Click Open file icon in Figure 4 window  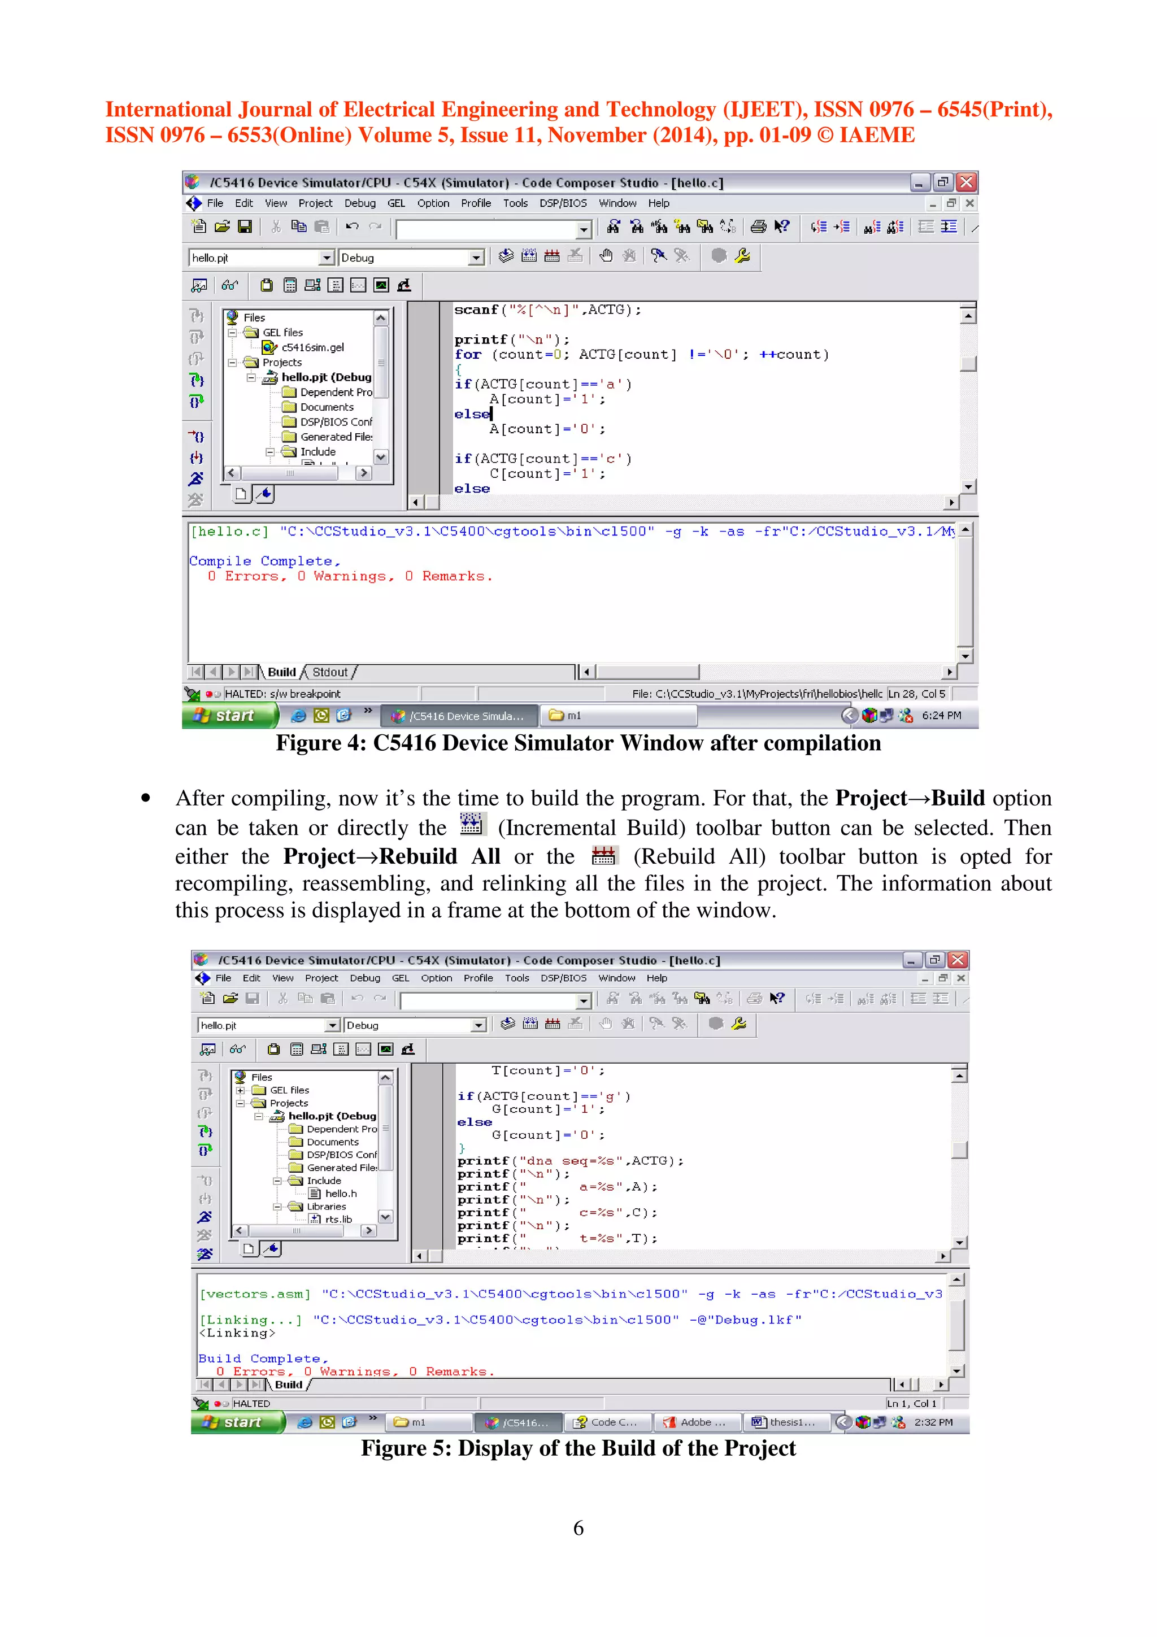point(223,227)
